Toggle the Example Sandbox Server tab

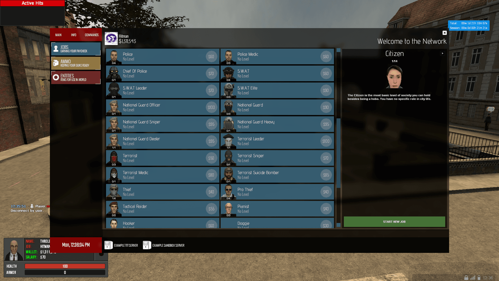(x=164, y=245)
